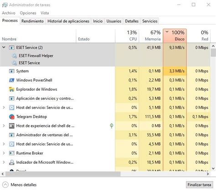The width and height of the screenshot is (216, 192).
Task: Select the Telegram Desktop process icon
Action: pos(12,117)
